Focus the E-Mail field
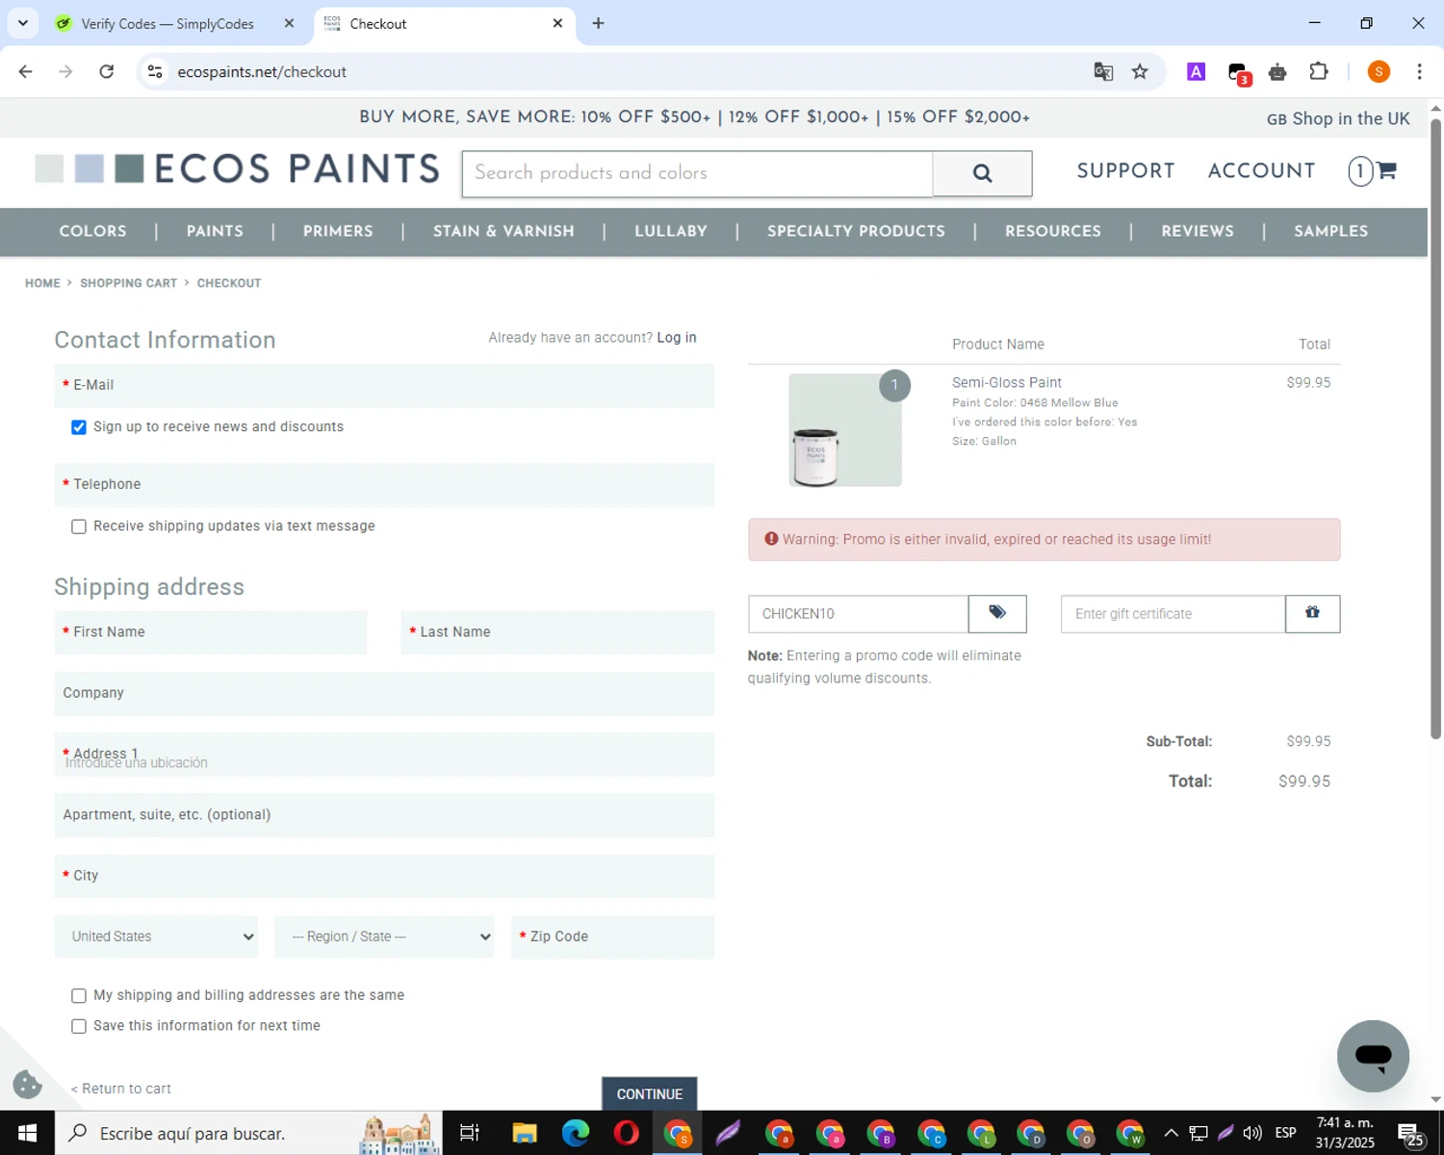Screen dimensions: 1444x1155 click(x=384, y=385)
